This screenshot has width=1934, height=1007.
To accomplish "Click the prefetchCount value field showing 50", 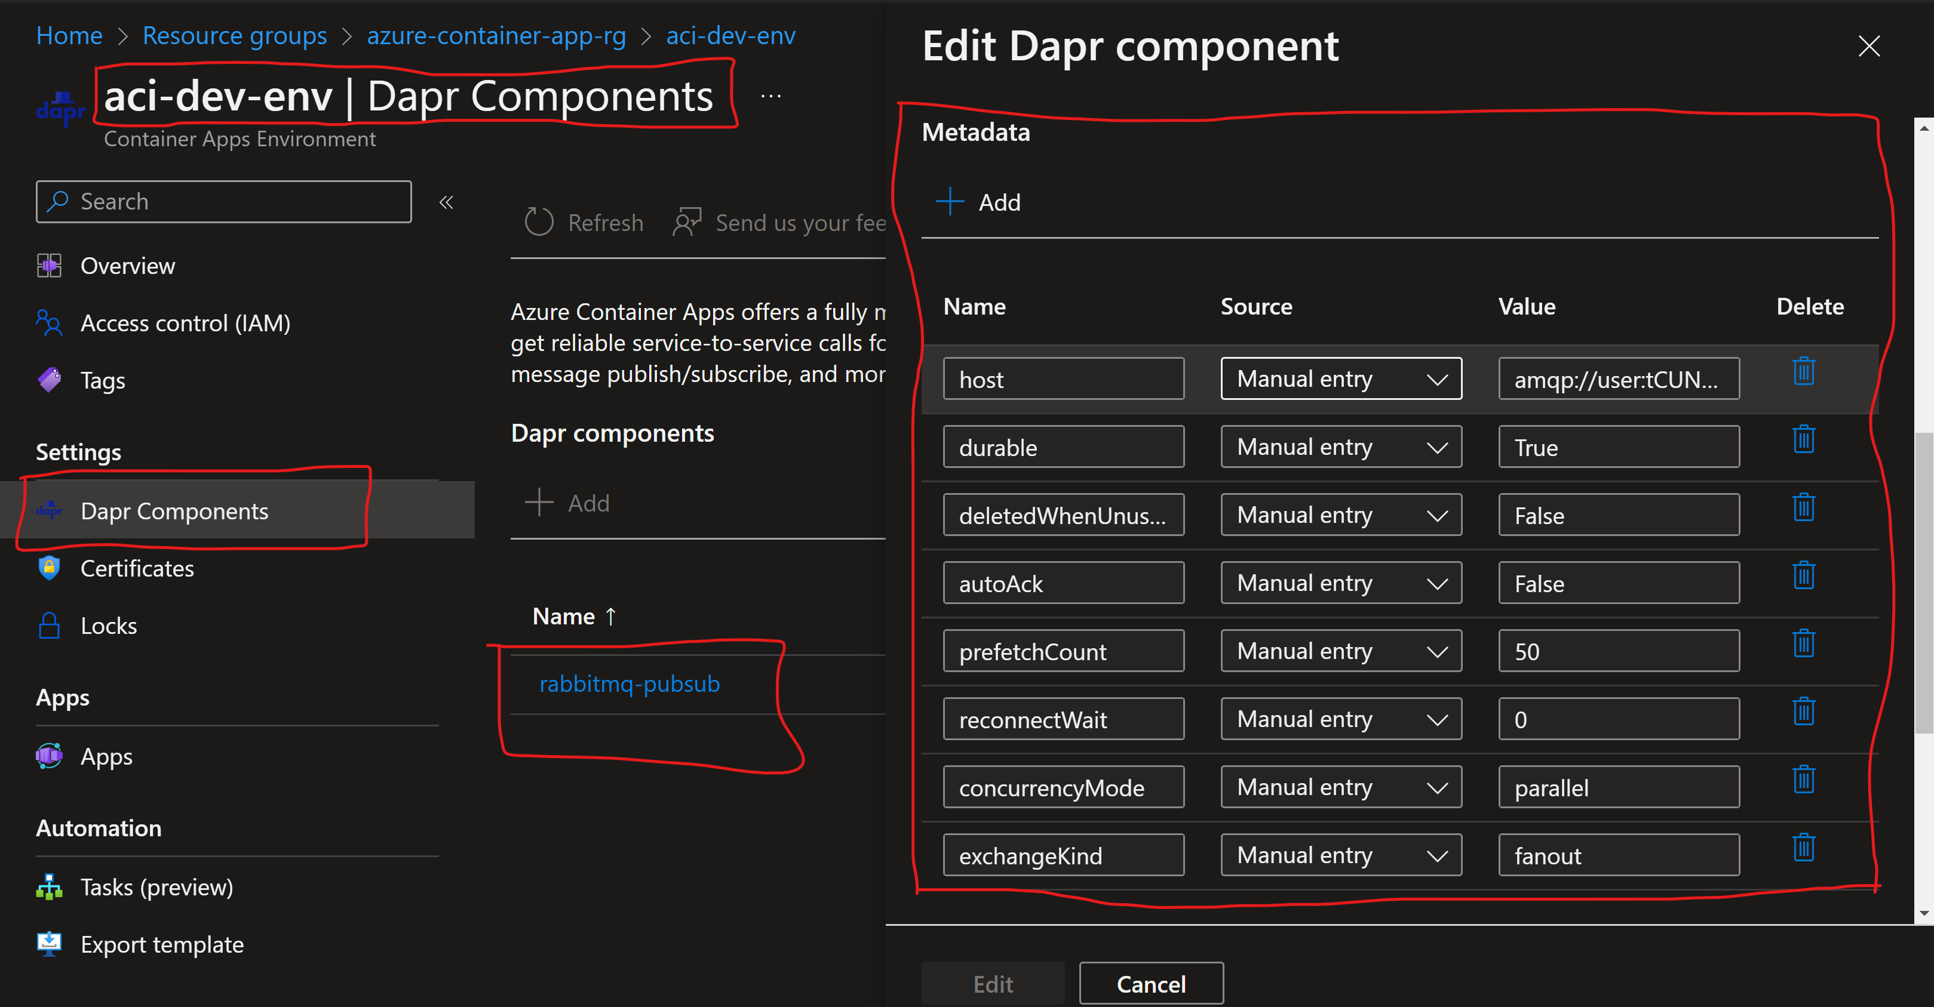I will coord(1619,651).
